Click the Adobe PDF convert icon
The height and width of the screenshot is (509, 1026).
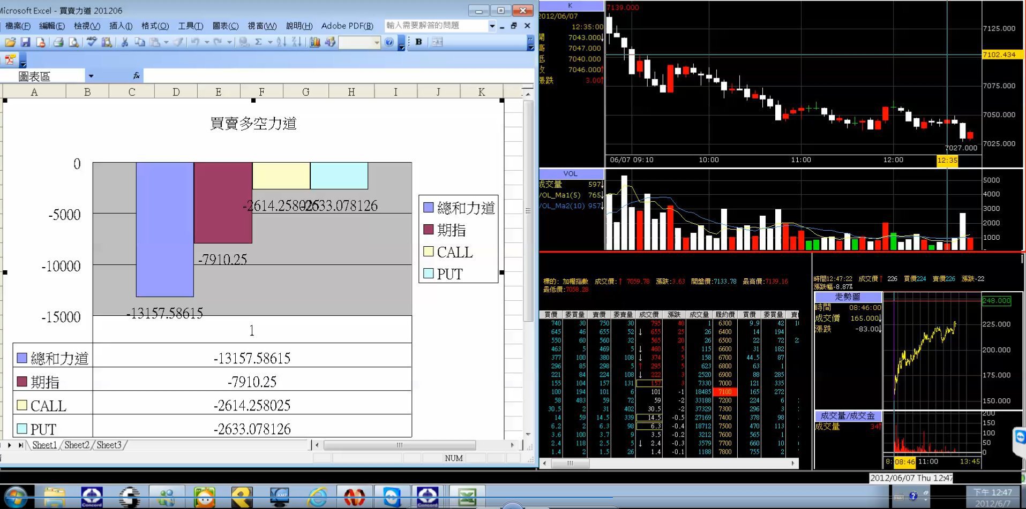tap(10, 59)
